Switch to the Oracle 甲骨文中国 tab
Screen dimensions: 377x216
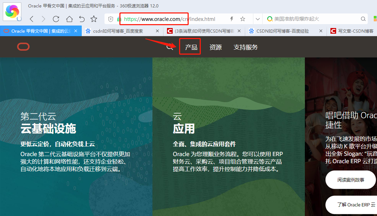tap(41, 31)
